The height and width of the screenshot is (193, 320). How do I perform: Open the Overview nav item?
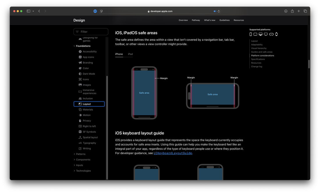tap(183, 20)
